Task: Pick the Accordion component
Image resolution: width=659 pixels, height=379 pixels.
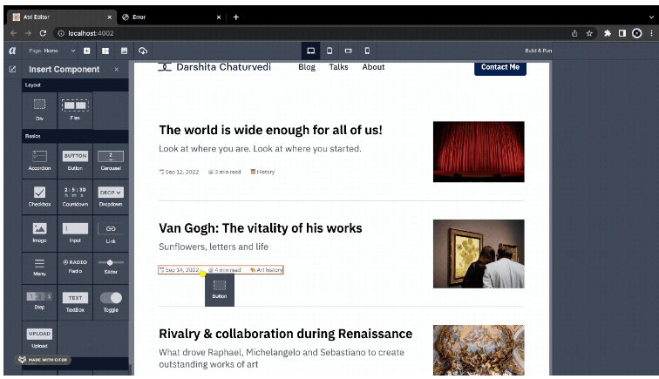Action: click(39, 160)
